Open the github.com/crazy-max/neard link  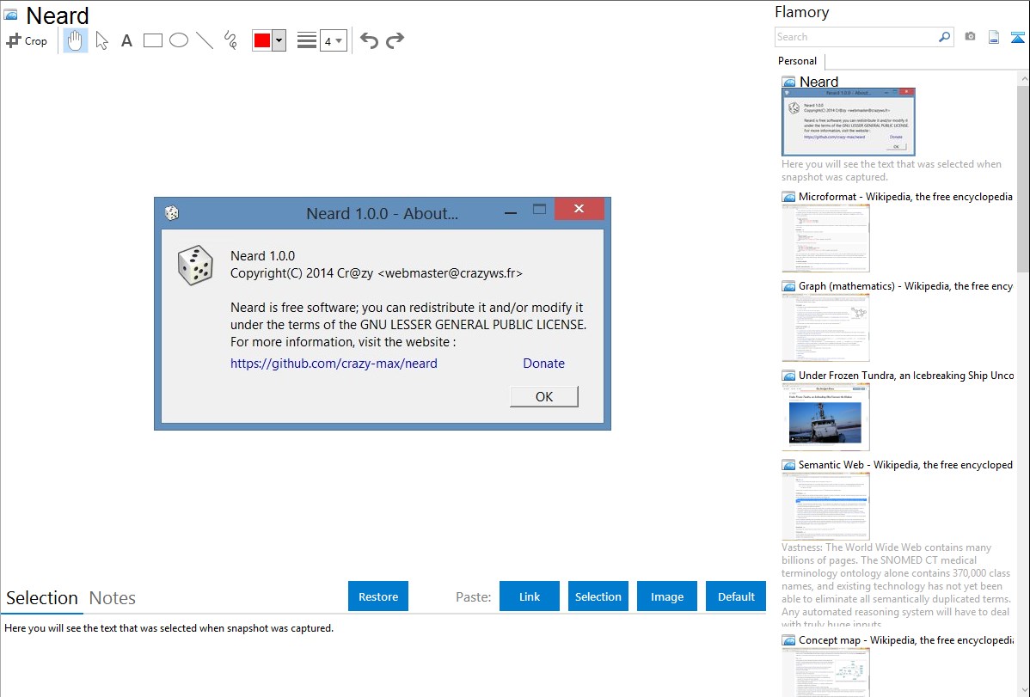(x=334, y=364)
